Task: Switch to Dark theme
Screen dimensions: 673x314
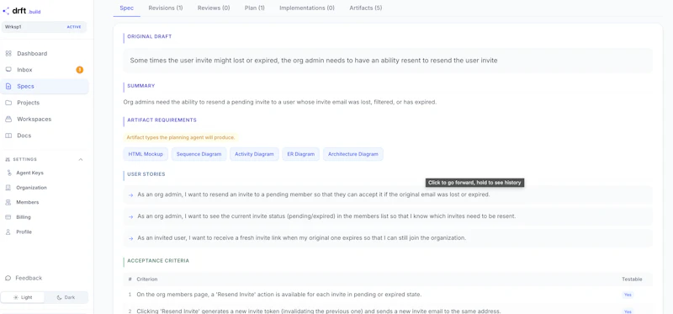Action: [66, 297]
